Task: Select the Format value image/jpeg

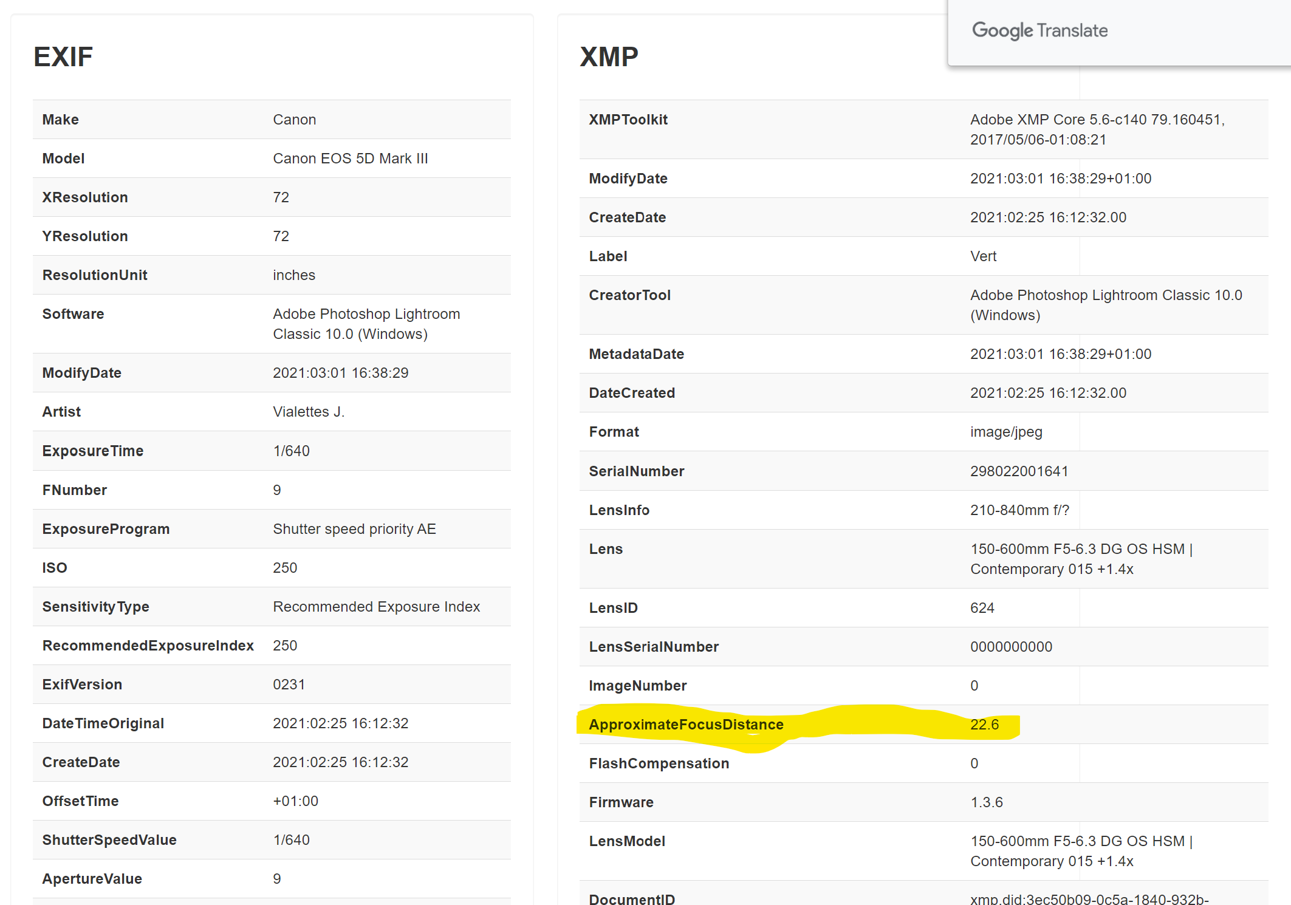Action: pos(1006,432)
